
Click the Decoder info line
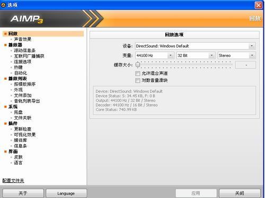click(x=127, y=105)
